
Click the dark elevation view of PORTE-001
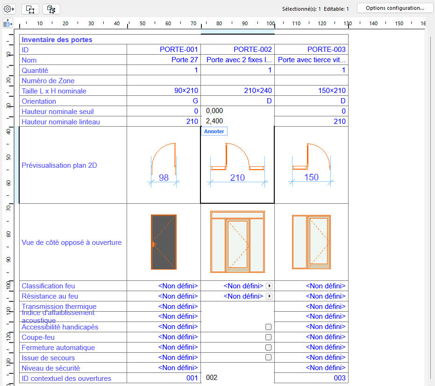coord(163,243)
